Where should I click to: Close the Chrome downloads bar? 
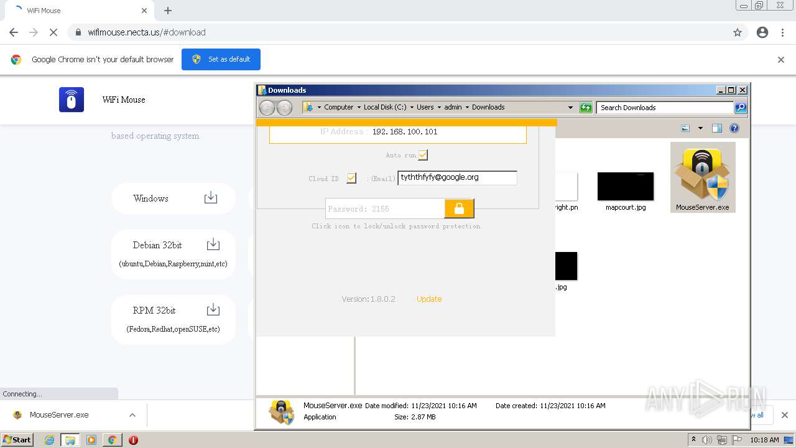[x=784, y=415]
